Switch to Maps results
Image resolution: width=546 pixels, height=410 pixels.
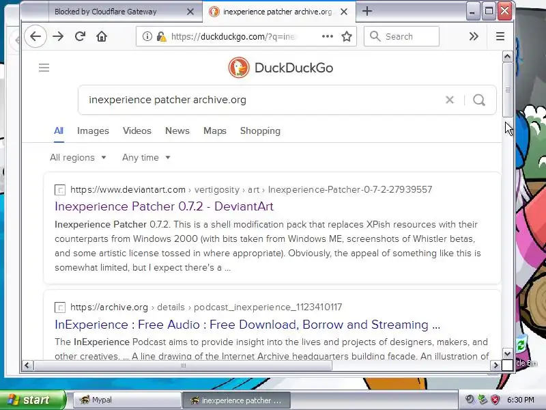click(215, 131)
